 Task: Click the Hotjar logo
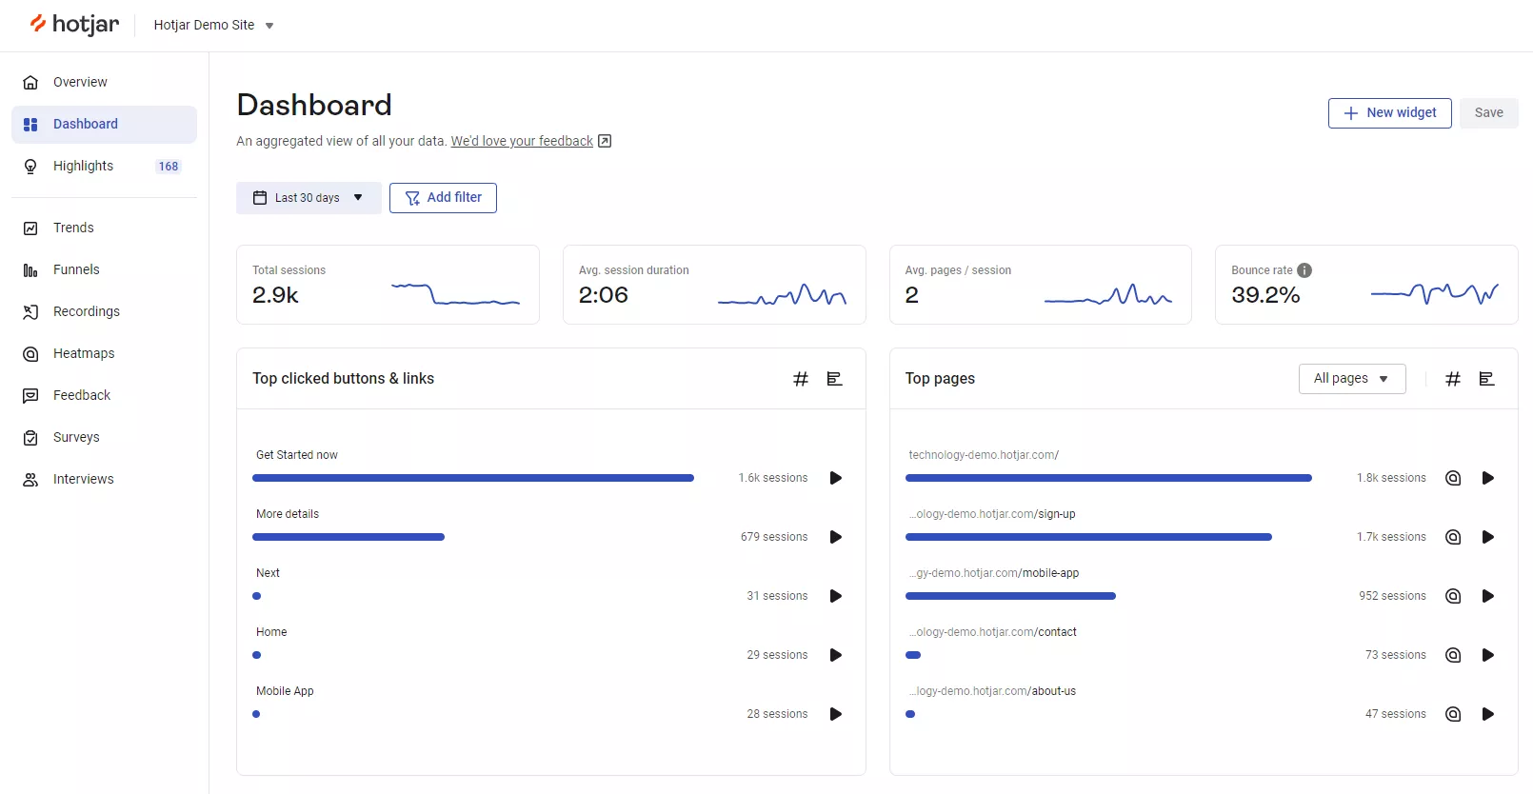tap(74, 25)
